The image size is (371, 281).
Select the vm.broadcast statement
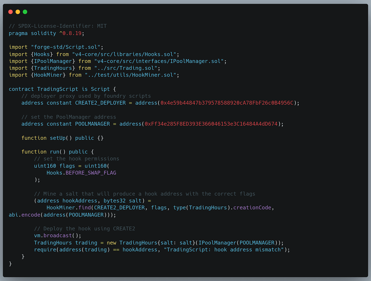(57, 235)
